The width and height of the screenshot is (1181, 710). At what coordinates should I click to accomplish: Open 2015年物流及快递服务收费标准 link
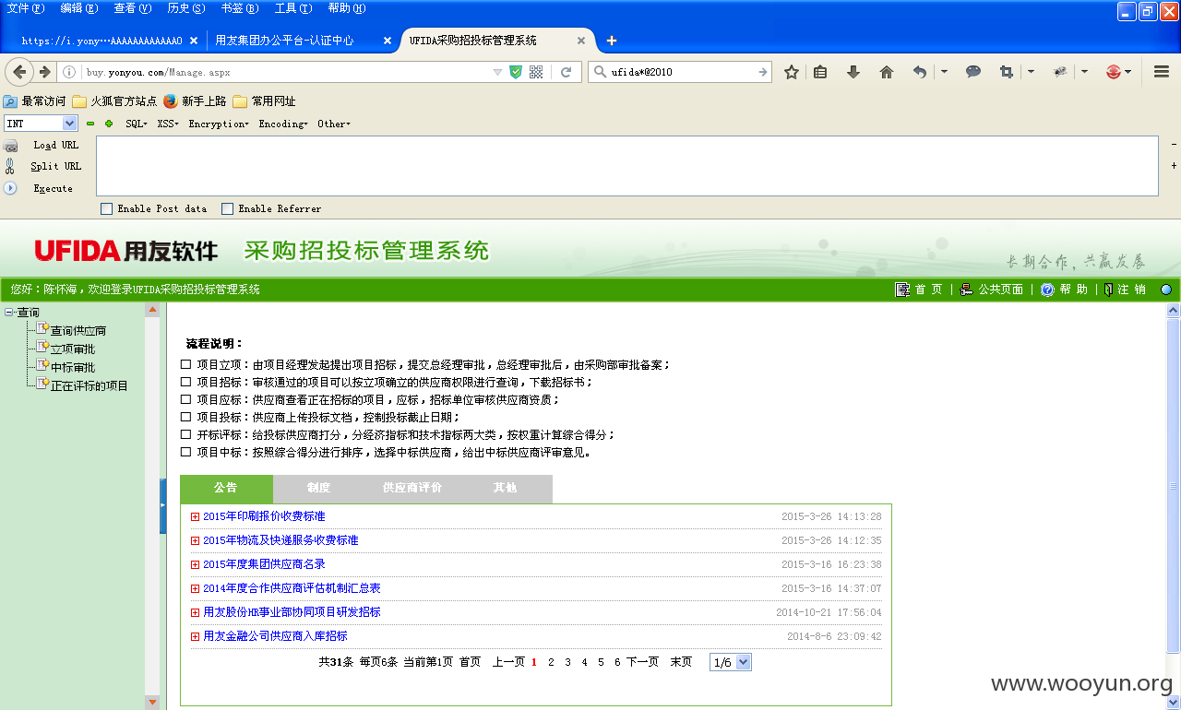click(280, 540)
